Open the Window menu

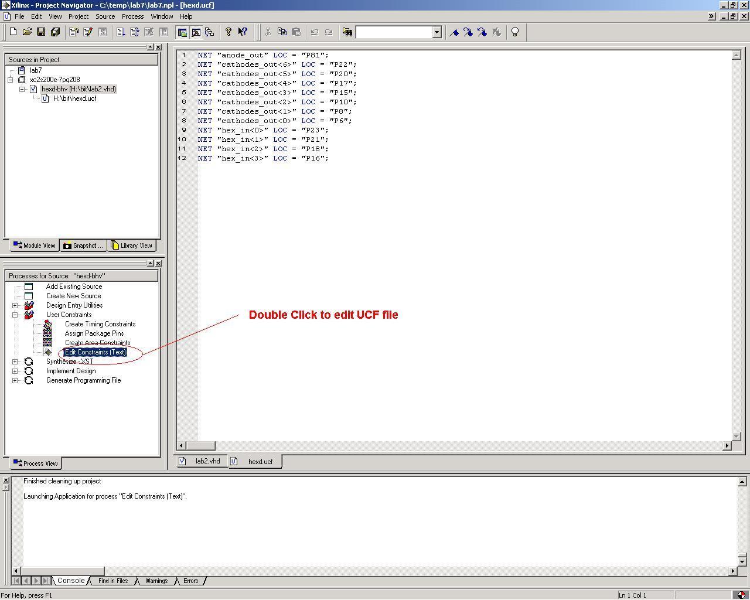click(162, 16)
